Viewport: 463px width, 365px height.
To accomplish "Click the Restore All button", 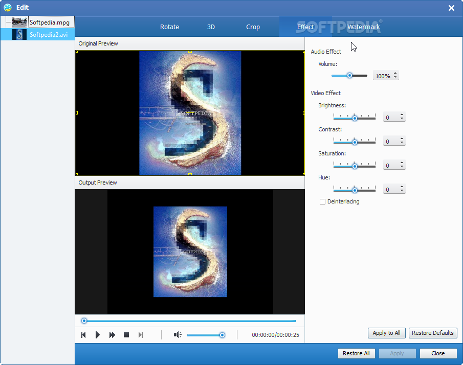I will (x=356, y=353).
